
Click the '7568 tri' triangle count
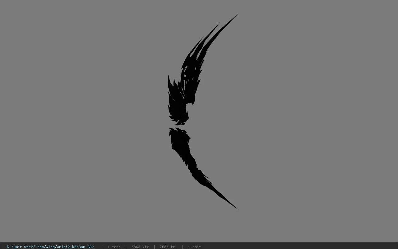[168, 247]
